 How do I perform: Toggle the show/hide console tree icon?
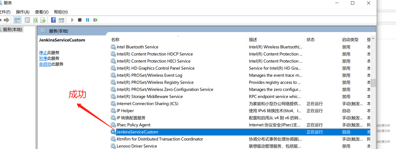17,20
